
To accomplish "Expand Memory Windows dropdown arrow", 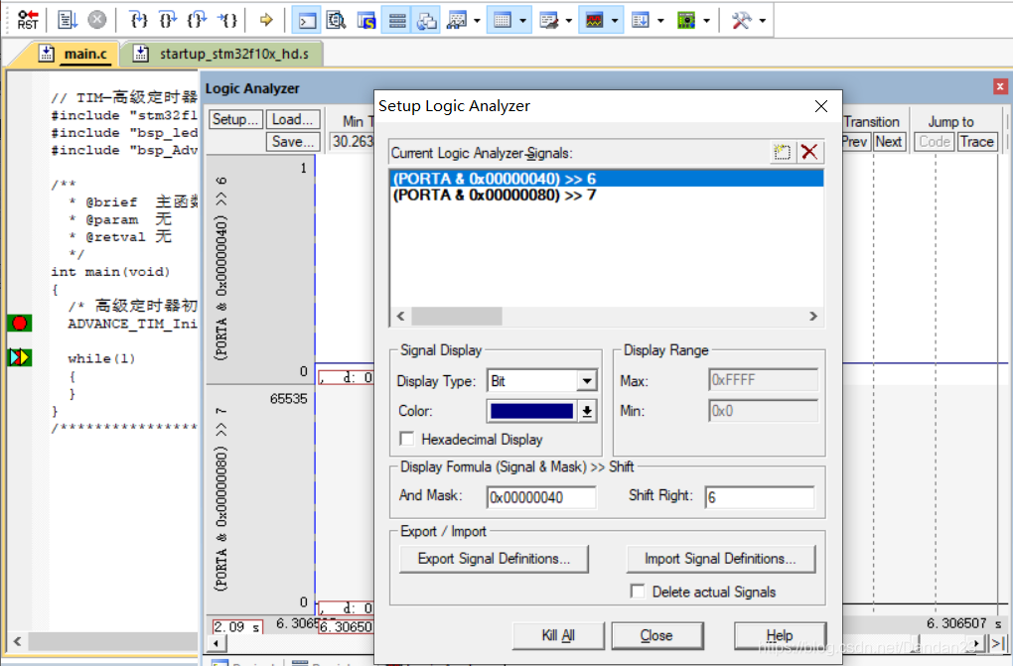I will click(x=522, y=21).
